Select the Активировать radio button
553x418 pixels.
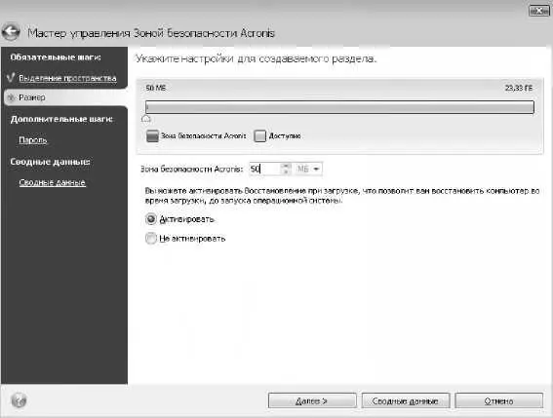click(x=150, y=219)
